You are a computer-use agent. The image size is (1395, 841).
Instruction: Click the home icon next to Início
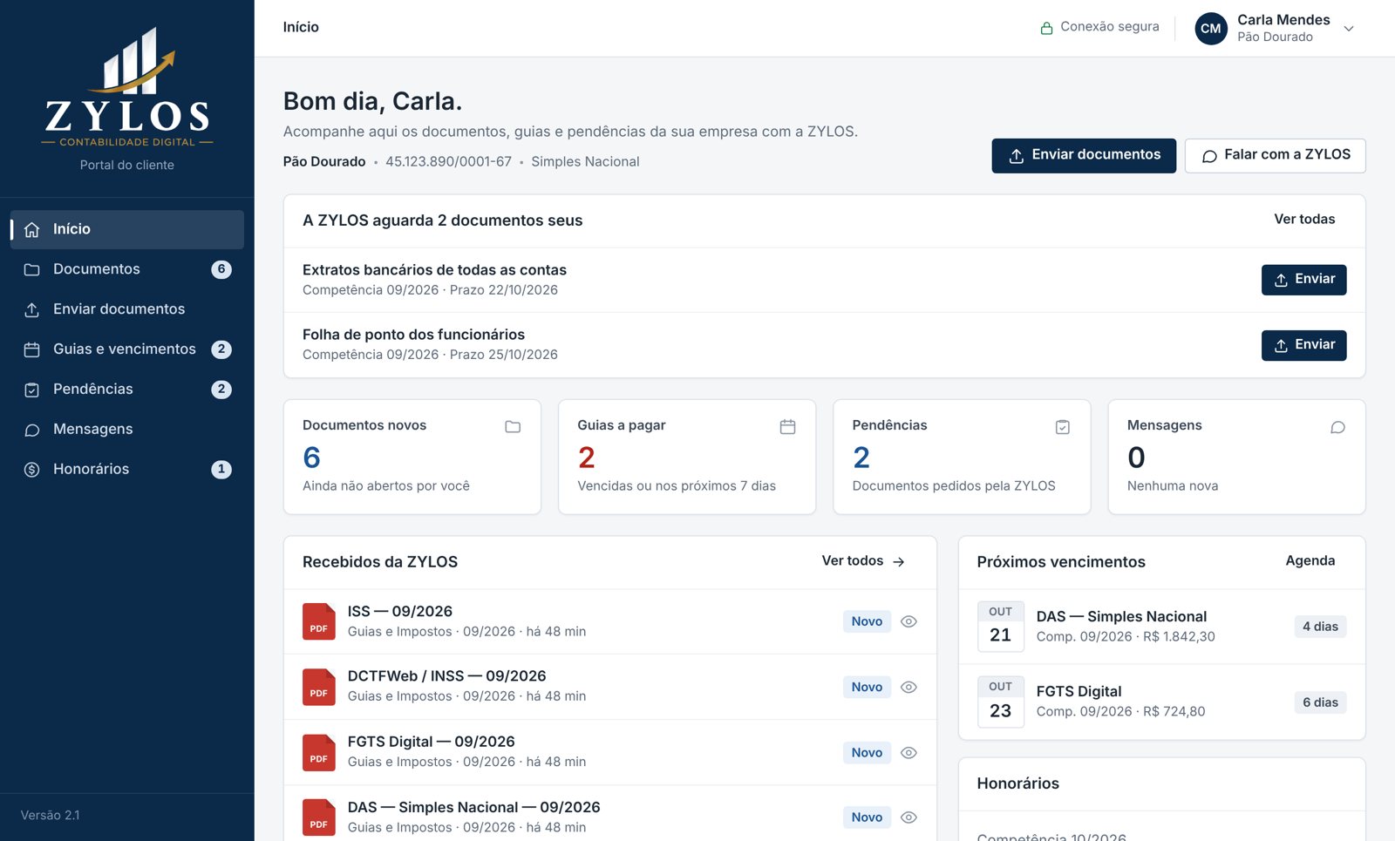[32, 230]
